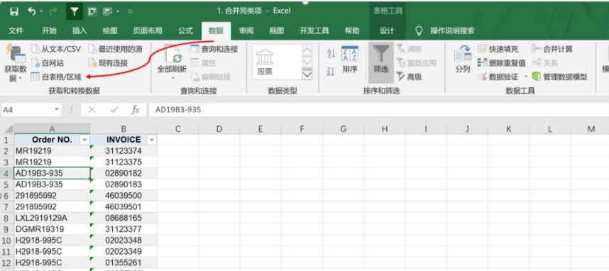Open the 开发工具 tab
609x271 pixels.
point(314,31)
